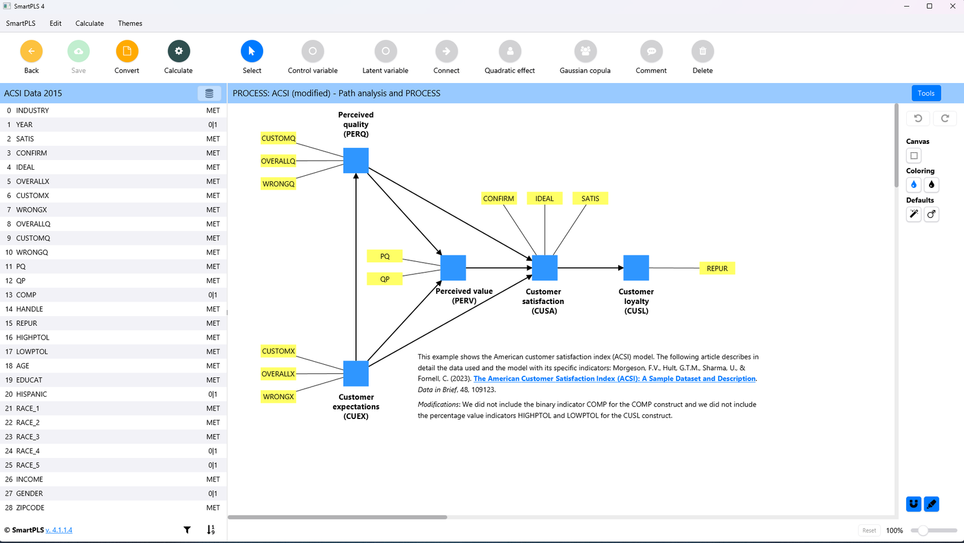Image resolution: width=964 pixels, height=543 pixels.
Task: Toggle the blue highlighter pen button
Action: click(x=931, y=504)
